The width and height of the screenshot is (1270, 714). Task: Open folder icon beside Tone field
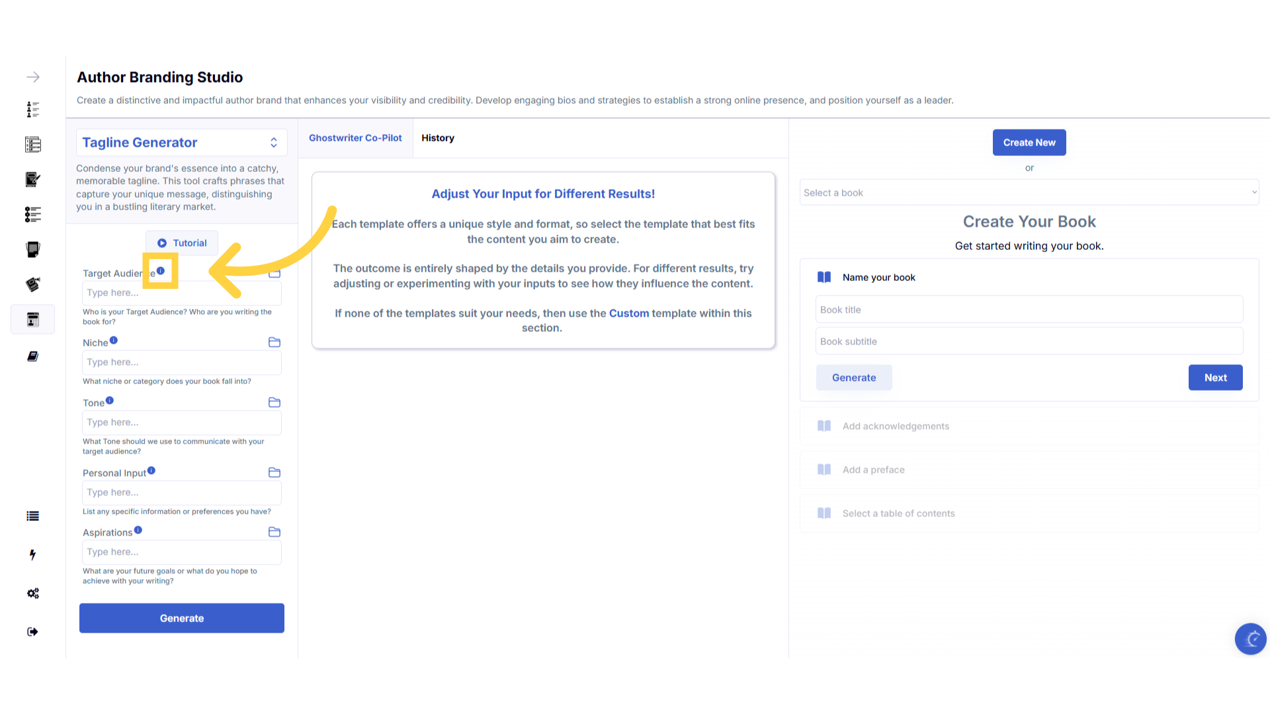pyautogui.click(x=275, y=402)
